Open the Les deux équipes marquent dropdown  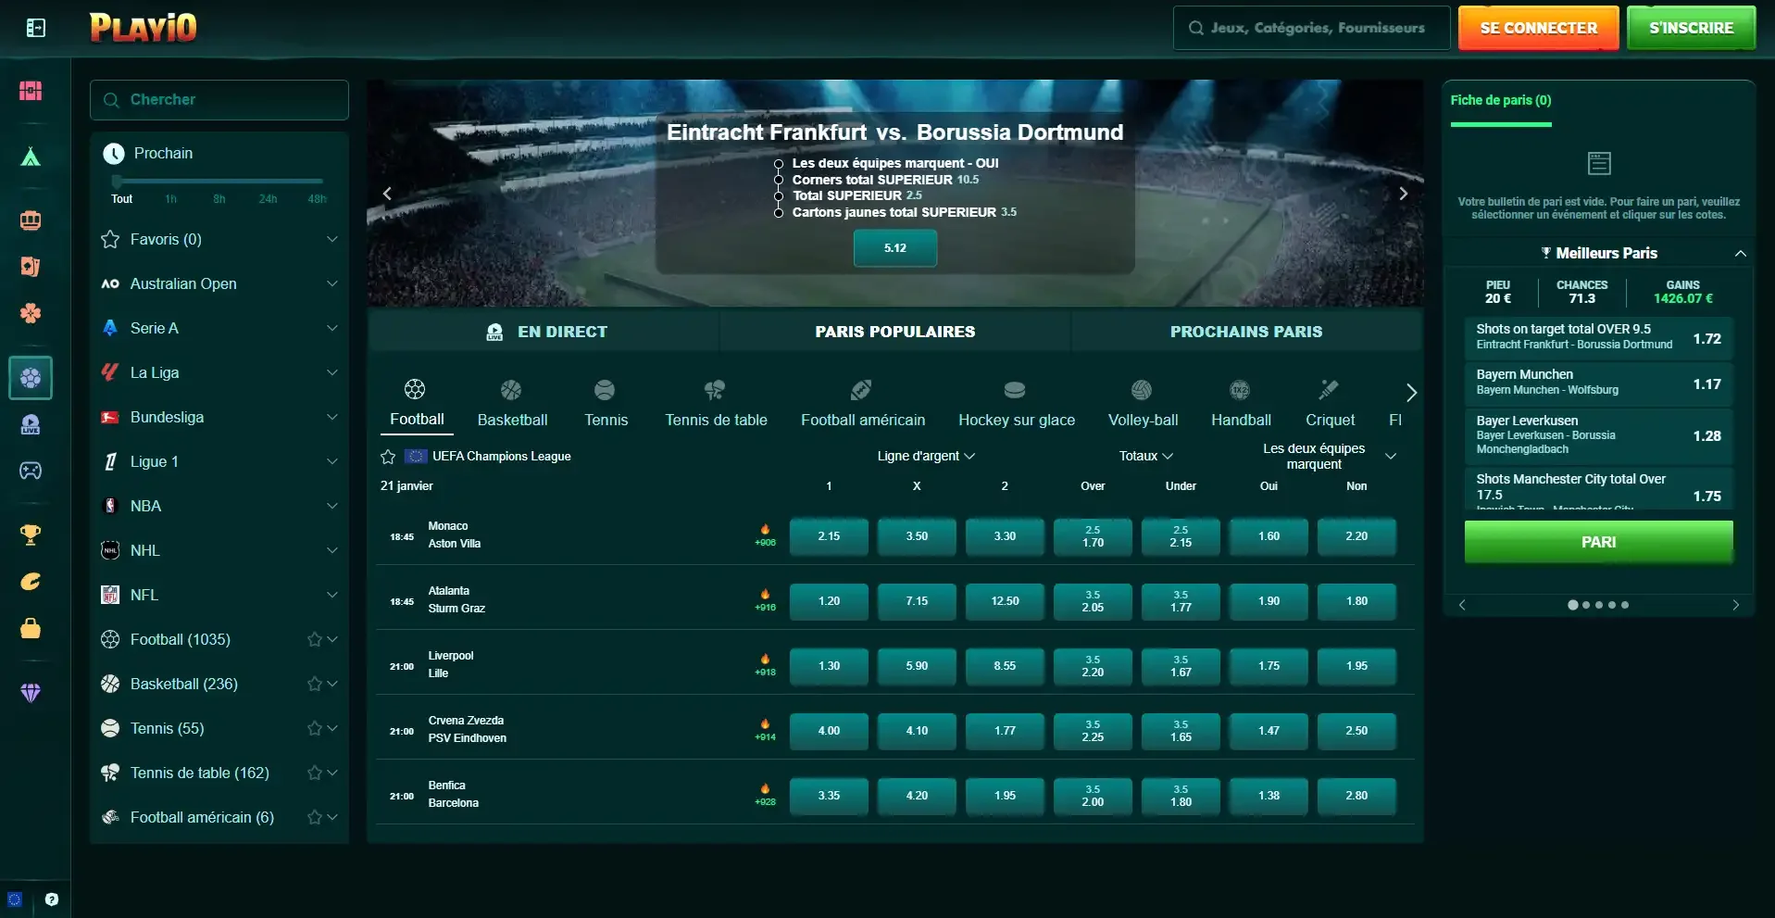coord(1328,456)
